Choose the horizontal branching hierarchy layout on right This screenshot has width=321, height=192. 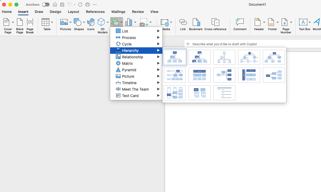click(274, 75)
